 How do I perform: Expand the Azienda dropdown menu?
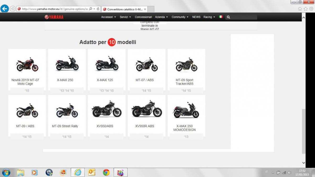[161, 17]
